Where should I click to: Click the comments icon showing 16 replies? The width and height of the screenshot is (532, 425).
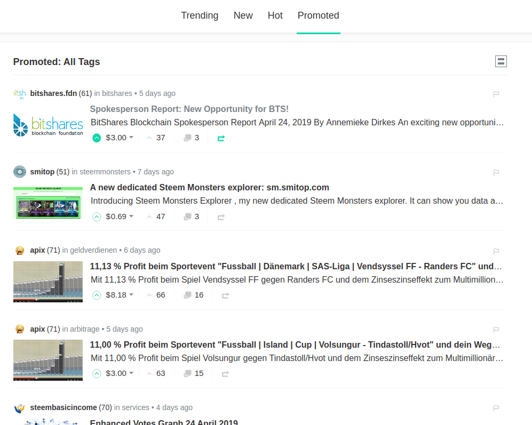(188, 295)
